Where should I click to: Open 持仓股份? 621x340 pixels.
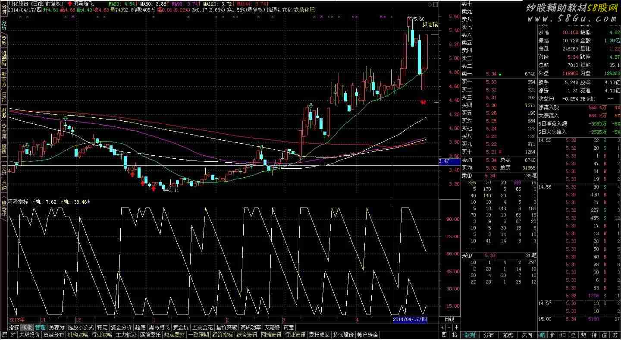pyautogui.click(x=344, y=335)
